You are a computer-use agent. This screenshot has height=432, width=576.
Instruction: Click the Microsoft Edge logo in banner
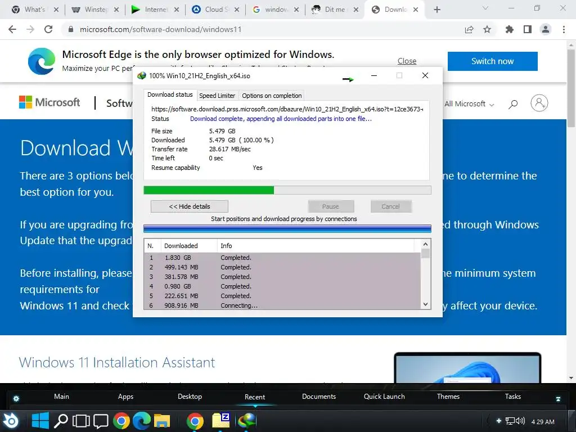[x=42, y=61]
